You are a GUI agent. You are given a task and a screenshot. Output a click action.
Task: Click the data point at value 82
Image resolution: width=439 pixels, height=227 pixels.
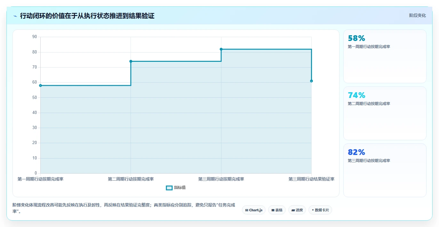[221, 49]
